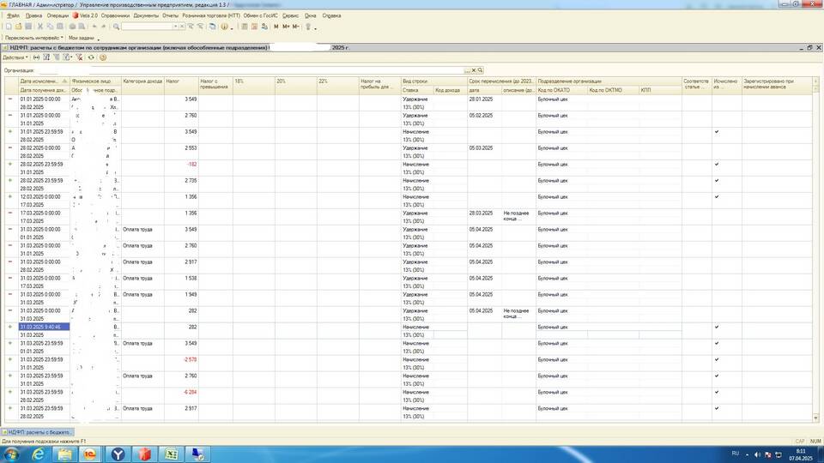This screenshot has height=463, width=824.
Task: Toggle the Исчислено checkmark in the -2 578 tax row
Action: click(716, 359)
